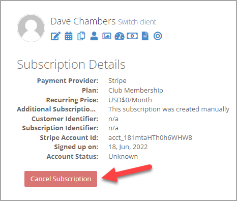This screenshot has height=201, width=237.
Task: Click the Switch client link
Action: [x=137, y=22]
